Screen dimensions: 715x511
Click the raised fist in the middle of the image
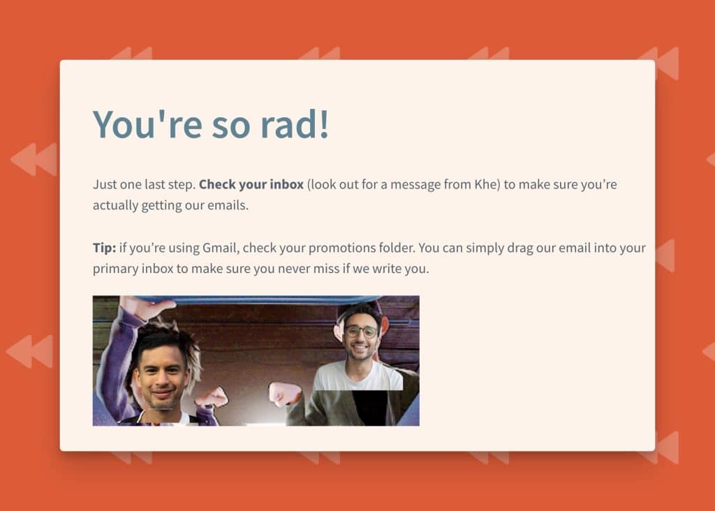[x=283, y=393]
